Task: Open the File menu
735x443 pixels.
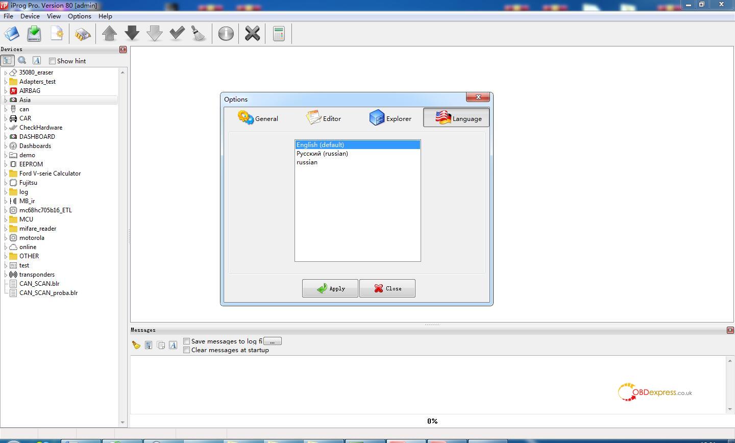Action: (8, 16)
